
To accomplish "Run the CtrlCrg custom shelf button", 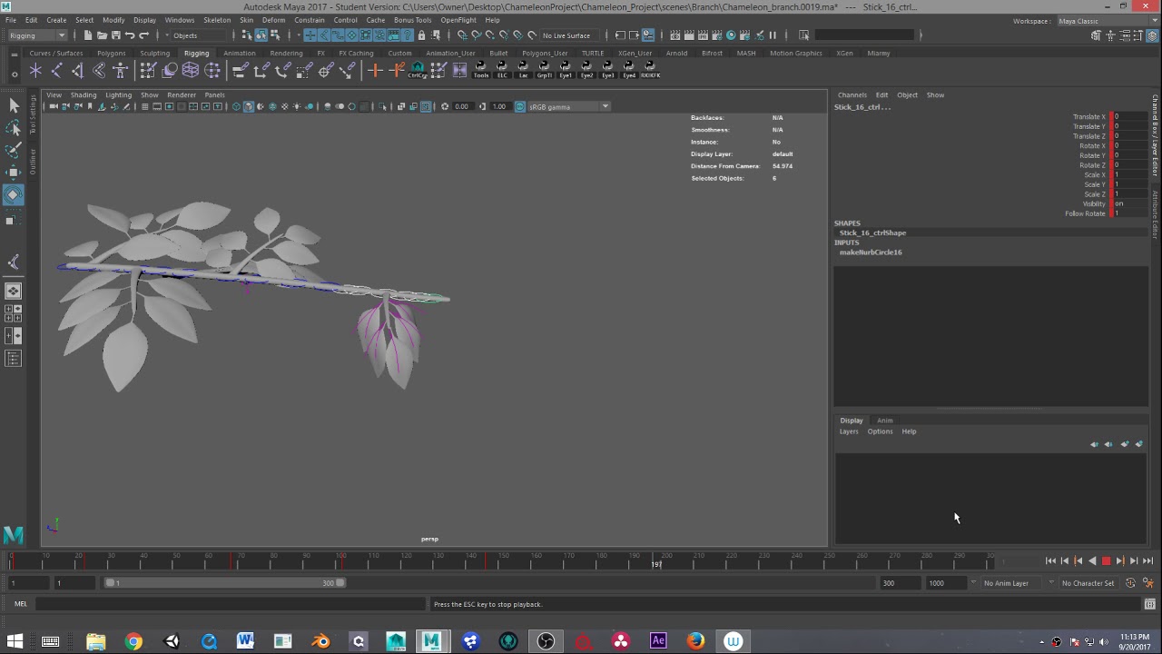I will coord(418,70).
